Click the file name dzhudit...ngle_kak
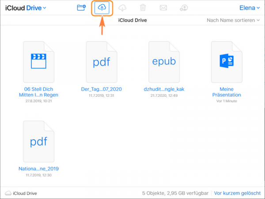Image resolution: width=265 pixels, height=199 pixels. coord(164,89)
